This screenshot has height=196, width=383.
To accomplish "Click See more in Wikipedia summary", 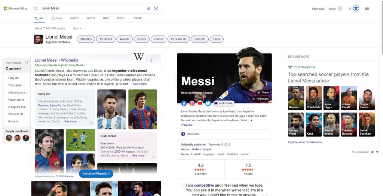I will coord(140,84).
